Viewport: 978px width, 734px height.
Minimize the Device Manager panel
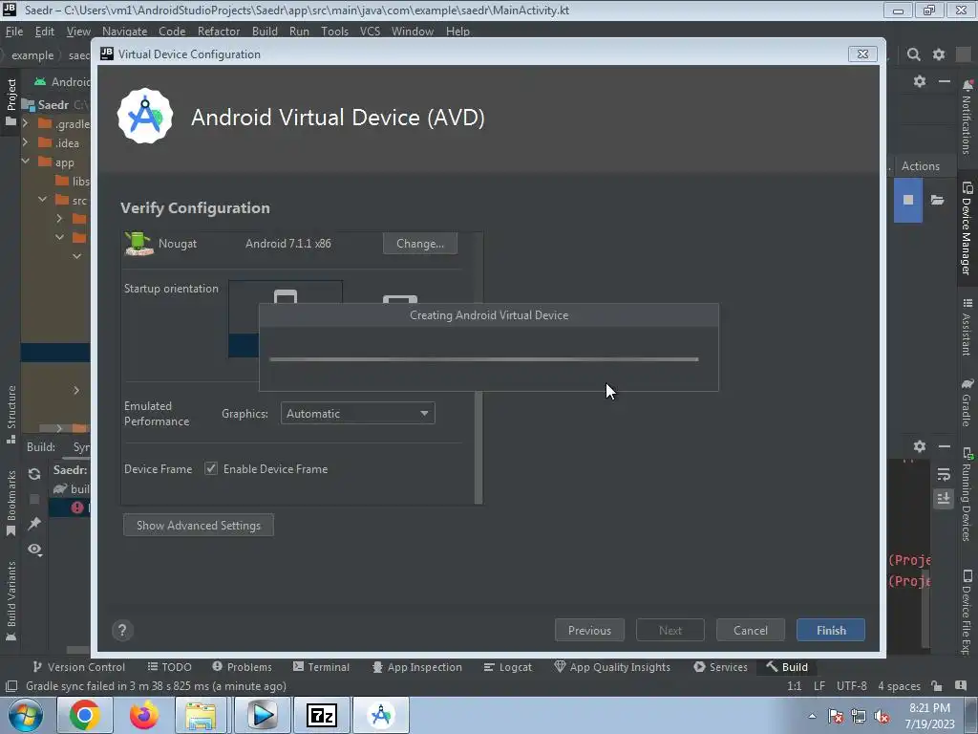945,81
